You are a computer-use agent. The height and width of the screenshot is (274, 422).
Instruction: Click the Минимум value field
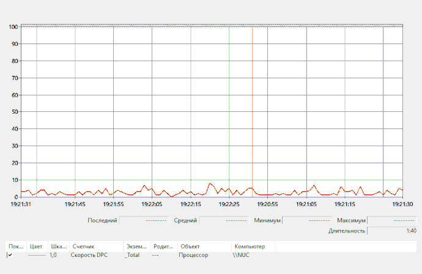click(x=306, y=220)
